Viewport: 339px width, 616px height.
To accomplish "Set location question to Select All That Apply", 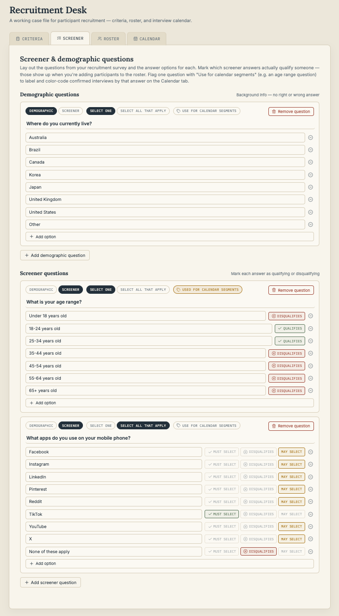I will tap(143, 111).
